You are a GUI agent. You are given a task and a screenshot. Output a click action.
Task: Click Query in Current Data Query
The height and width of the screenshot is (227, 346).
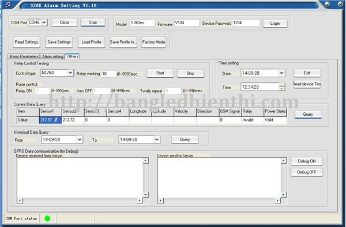[x=308, y=114]
